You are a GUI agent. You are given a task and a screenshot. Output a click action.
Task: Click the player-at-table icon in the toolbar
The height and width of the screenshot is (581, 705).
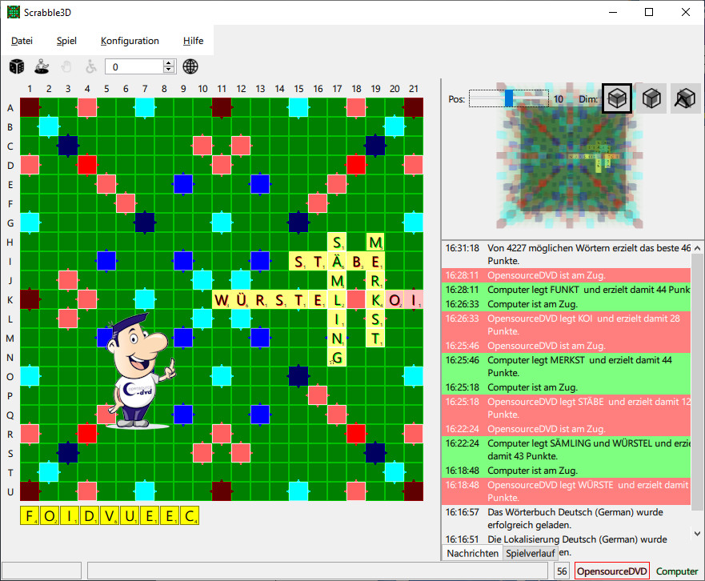[42, 66]
